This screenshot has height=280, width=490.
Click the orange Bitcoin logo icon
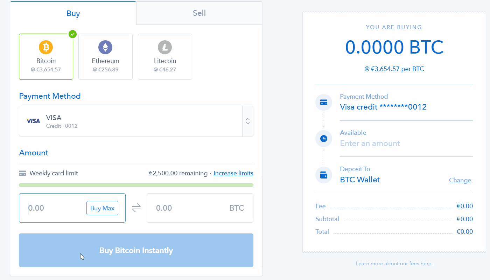[46, 47]
